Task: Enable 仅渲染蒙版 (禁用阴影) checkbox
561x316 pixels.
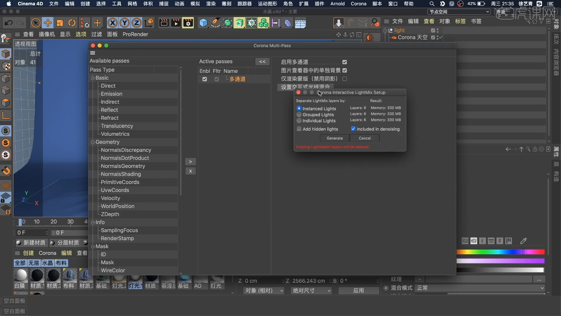Action: tap(345, 79)
